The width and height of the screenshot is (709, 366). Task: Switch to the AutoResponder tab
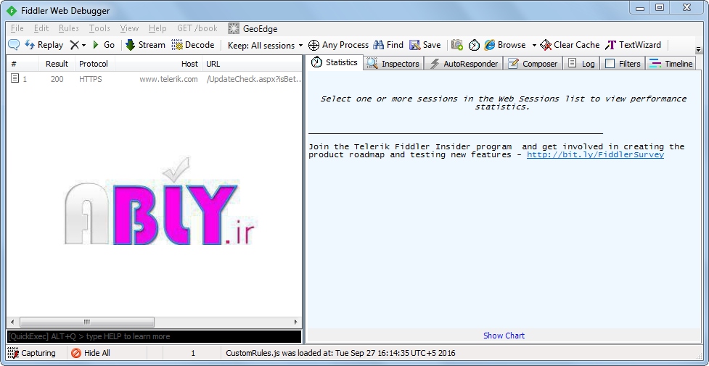tap(464, 64)
